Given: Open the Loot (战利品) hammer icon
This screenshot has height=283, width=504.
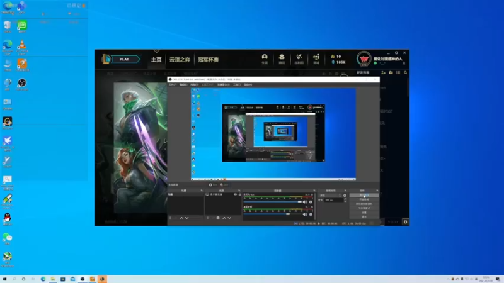Looking at the screenshot, I should (x=299, y=59).
